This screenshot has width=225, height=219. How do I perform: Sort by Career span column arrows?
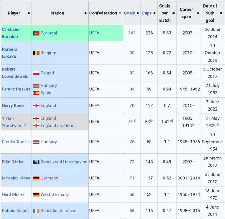[198, 13]
